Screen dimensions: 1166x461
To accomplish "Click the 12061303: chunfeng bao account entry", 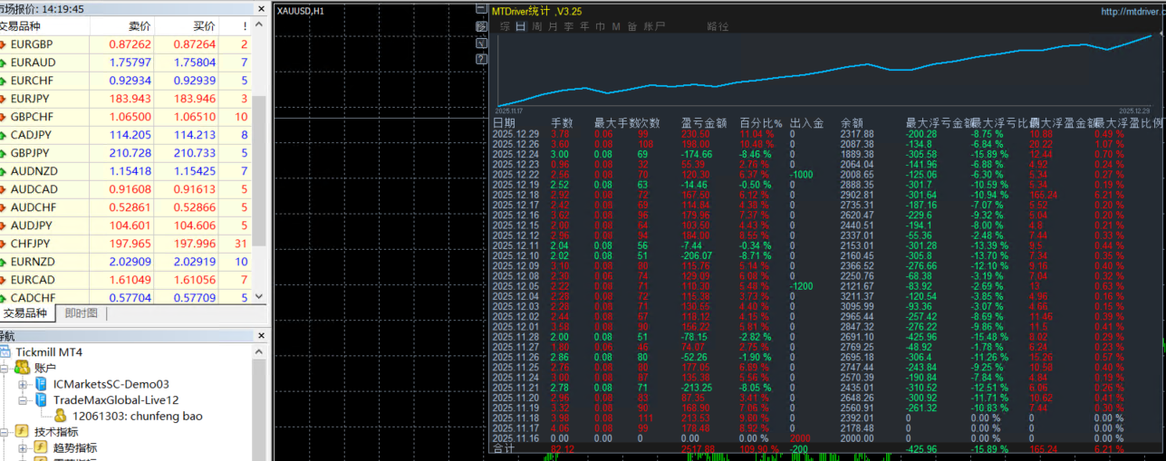I will (137, 416).
